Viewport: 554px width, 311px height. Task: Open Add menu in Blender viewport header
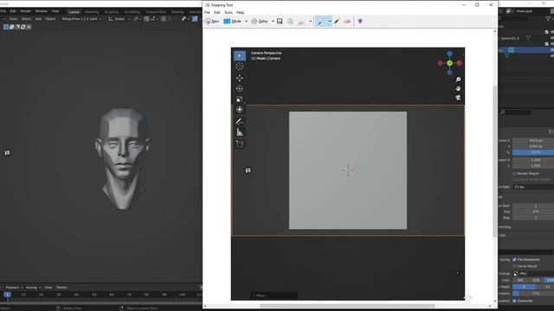[38, 19]
